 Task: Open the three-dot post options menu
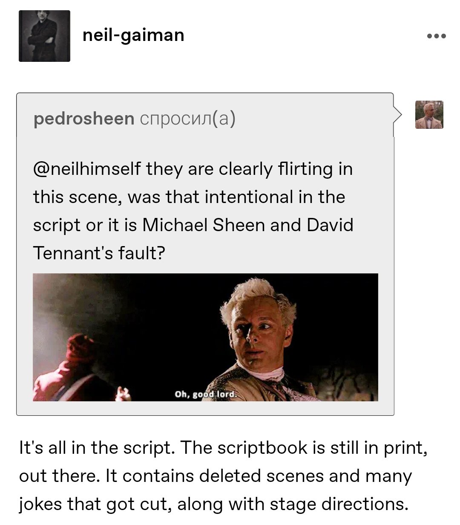[x=437, y=36]
